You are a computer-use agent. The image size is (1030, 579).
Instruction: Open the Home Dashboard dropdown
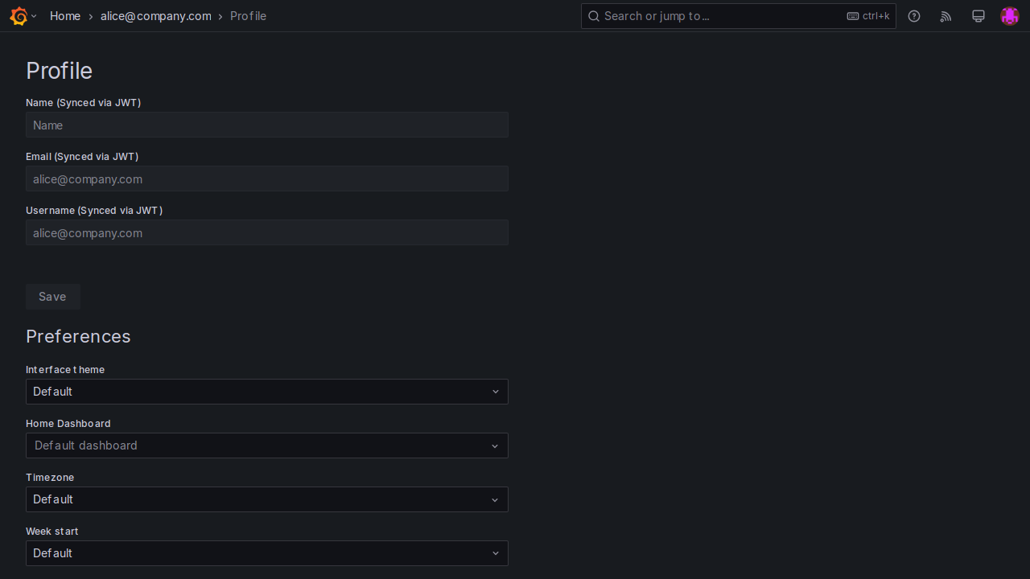(267, 446)
